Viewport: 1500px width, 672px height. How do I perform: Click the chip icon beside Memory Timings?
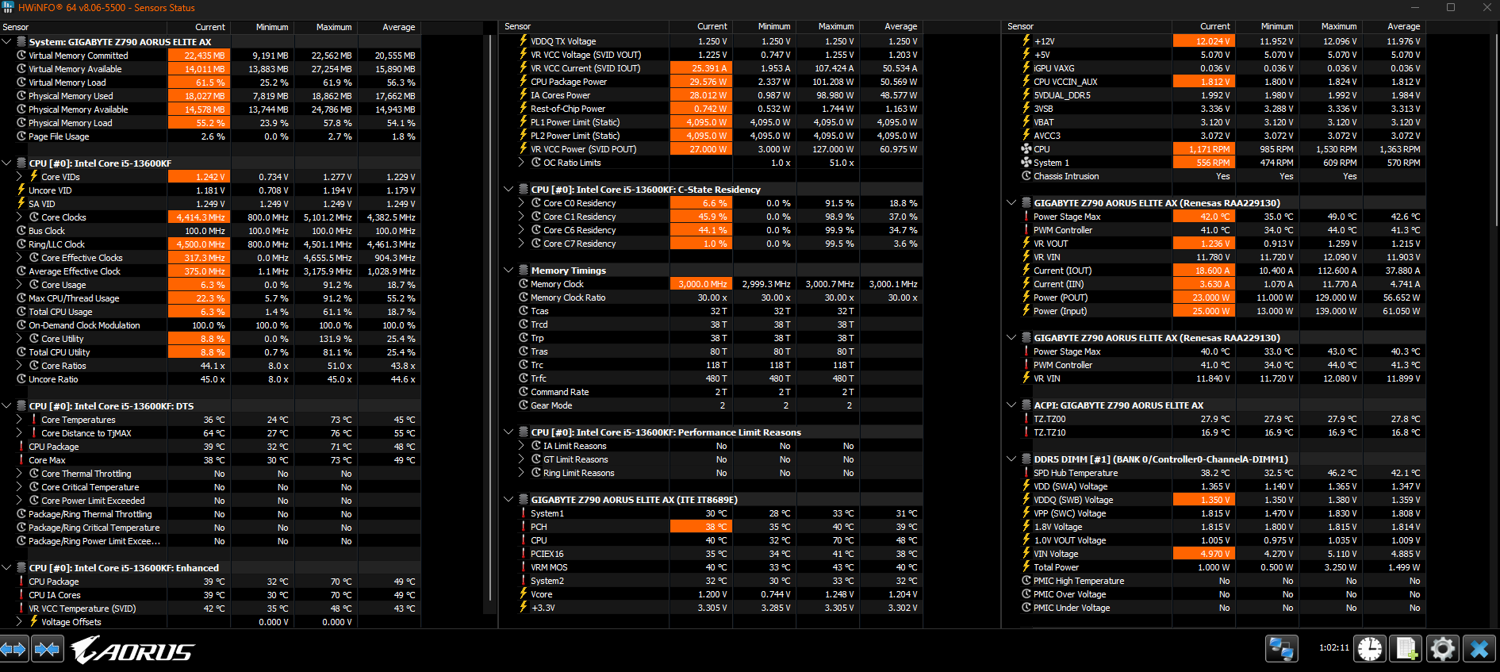[x=524, y=271]
